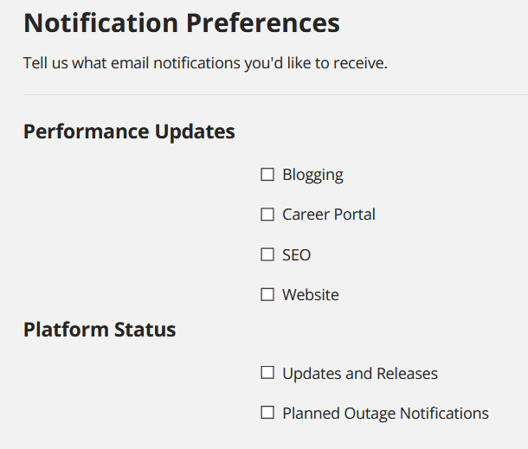Enable Updates and Releases checkbox

tap(267, 373)
